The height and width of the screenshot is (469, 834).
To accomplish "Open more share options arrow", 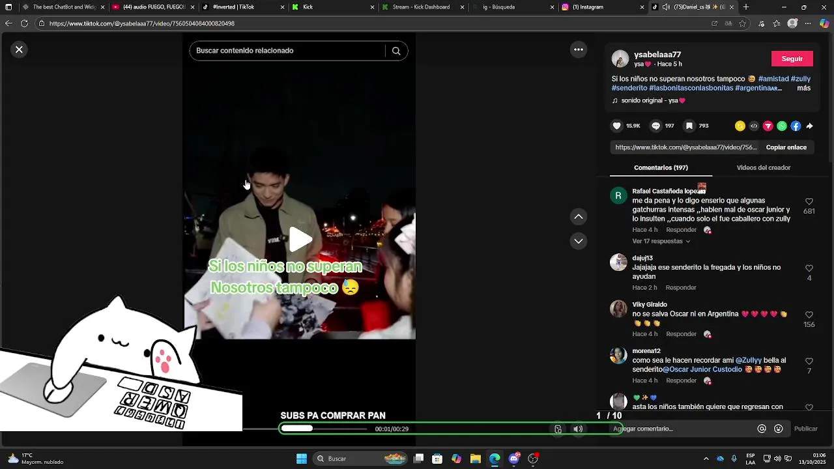I will 809,126.
